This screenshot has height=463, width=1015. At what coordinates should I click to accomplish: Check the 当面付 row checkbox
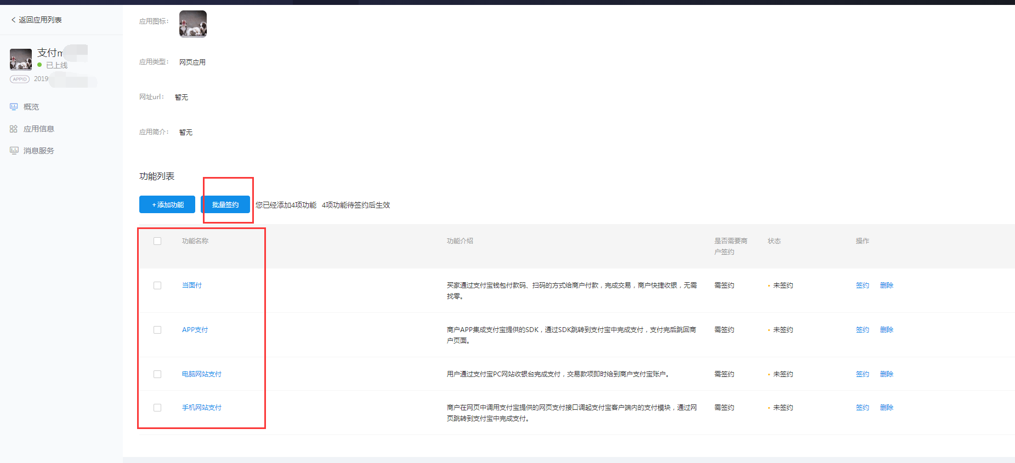157,285
